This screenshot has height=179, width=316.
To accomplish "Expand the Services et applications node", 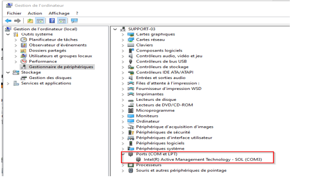I will [8, 83].
